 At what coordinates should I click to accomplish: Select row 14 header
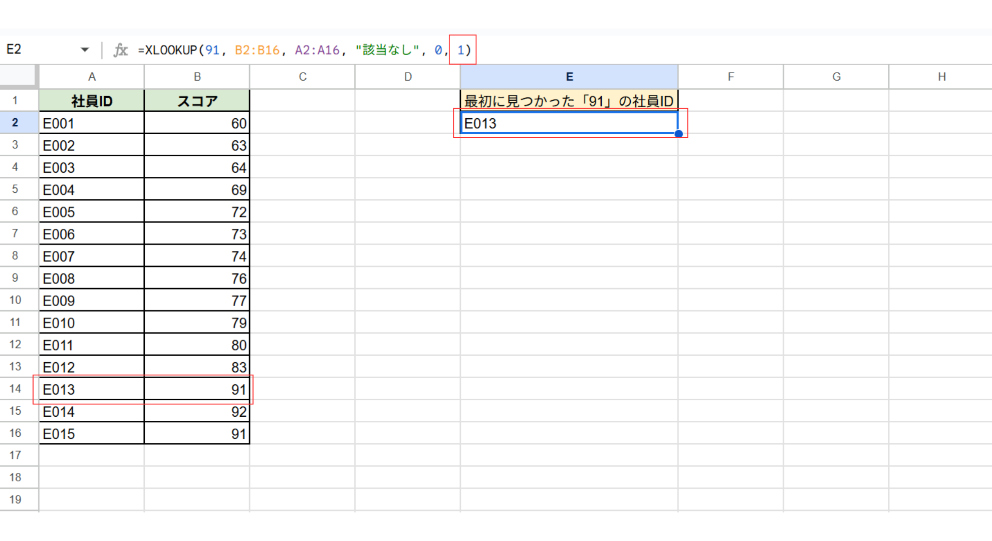click(15, 389)
